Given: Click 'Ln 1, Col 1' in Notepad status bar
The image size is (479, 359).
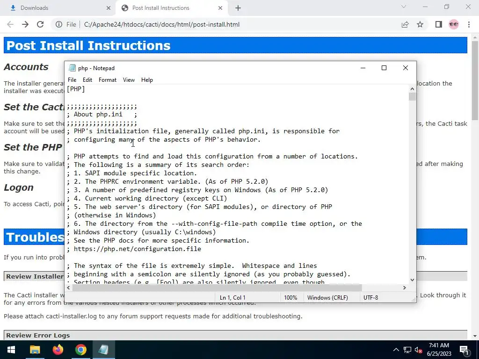Looking at the screenshot, I should point(232,297).
